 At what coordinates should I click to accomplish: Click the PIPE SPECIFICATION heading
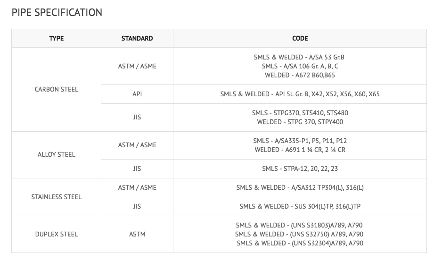[57, 13]
